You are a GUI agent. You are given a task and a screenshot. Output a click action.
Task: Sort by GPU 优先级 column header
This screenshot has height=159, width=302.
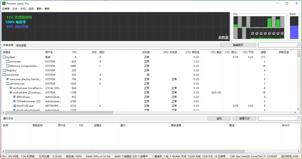(x=164, y=52)
